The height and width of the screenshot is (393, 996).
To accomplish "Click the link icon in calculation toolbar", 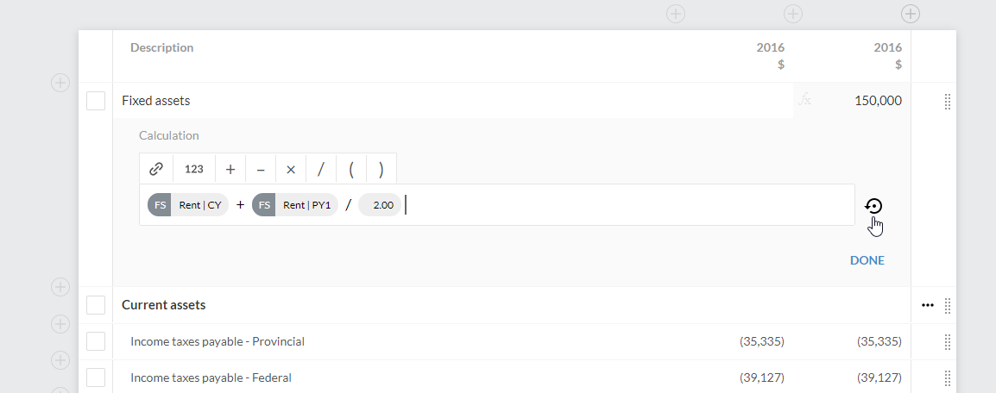I will (156, 169).
